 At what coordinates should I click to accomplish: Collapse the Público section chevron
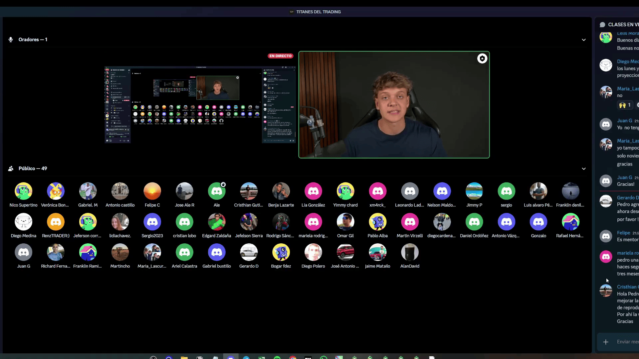[x=584, y=169]
